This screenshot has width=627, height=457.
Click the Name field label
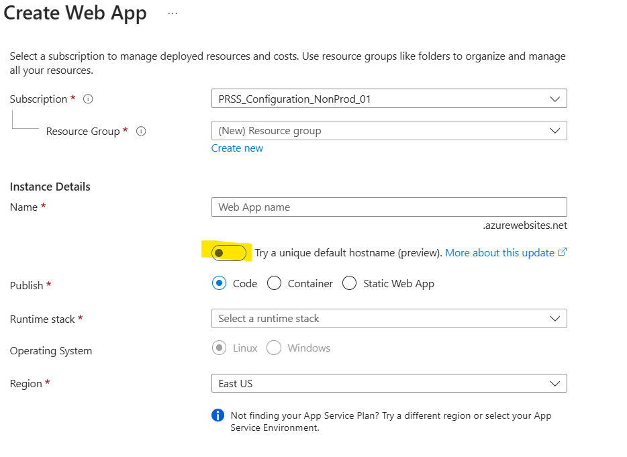click(x=23, y=207)
